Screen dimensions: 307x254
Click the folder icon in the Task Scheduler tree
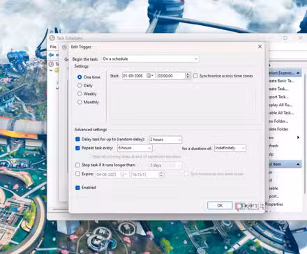click(57, 70)
